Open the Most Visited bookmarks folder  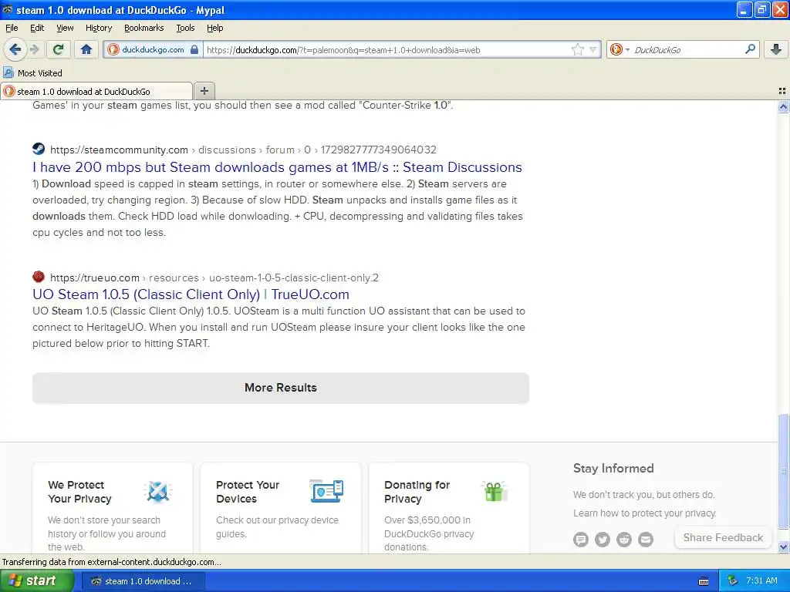[x=32, y=73]
